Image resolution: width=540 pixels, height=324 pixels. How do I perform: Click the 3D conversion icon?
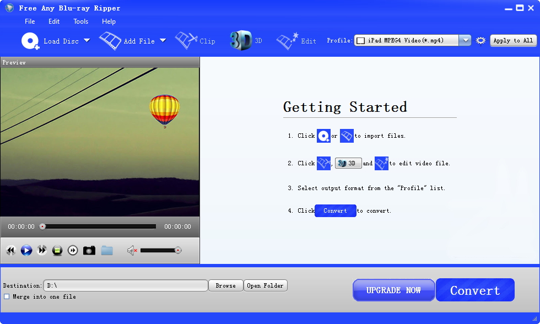241,40
